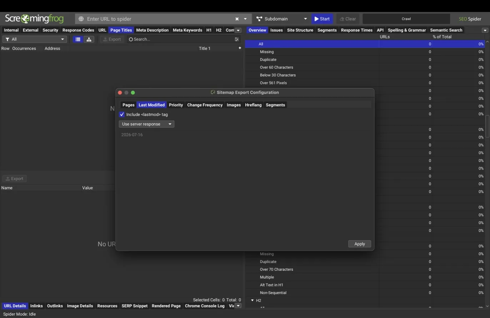The width and height of the screenshot is (490, 318).
Task: Select the Over 70 Characters row
Action: (365, 269)
